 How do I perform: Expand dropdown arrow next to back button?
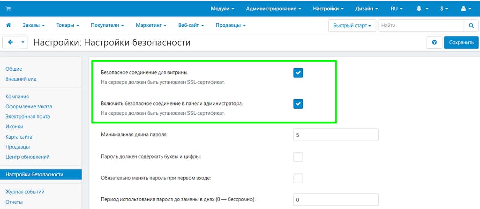click(x=23, y=43)
